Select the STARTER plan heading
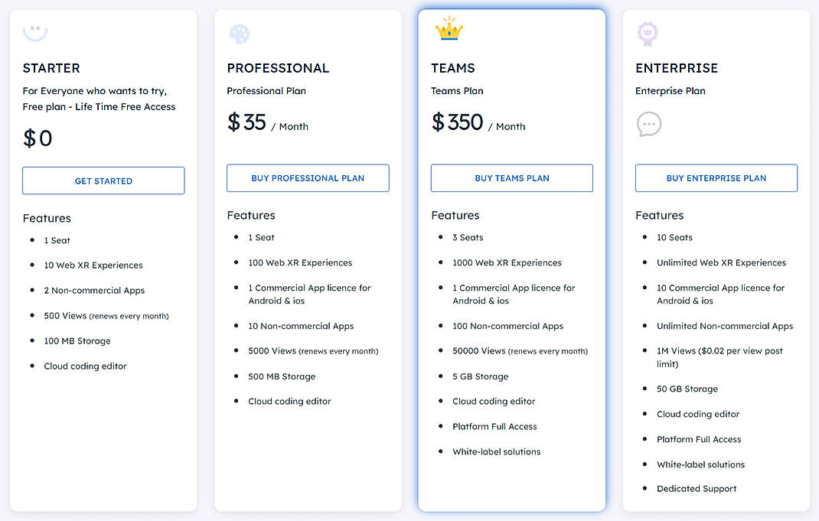Viewport: 819px width, 521px height. 51,68
